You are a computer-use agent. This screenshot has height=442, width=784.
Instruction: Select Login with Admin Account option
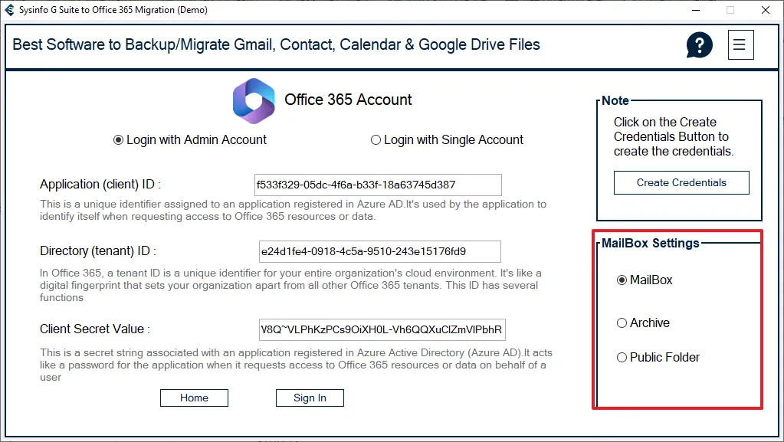point(190,140)
